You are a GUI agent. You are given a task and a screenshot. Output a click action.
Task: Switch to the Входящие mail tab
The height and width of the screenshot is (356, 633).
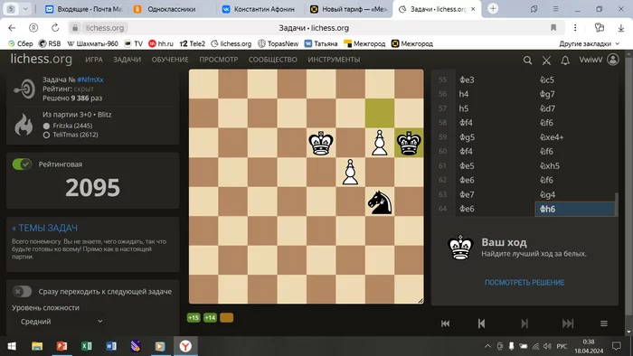point(83,9)
